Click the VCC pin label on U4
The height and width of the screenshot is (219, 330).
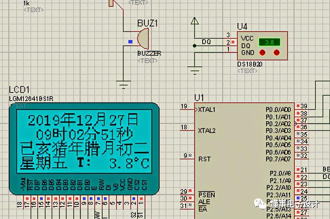[x=247, y=38]
